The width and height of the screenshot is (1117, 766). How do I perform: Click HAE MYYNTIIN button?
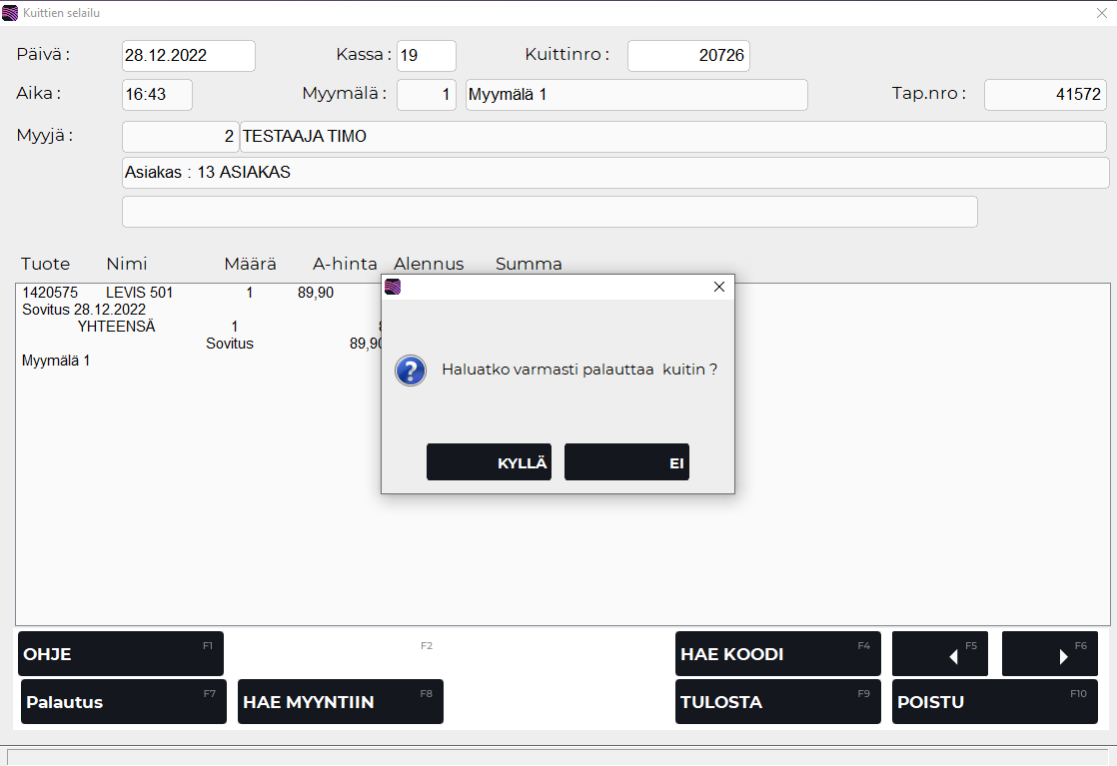point(341,702)
